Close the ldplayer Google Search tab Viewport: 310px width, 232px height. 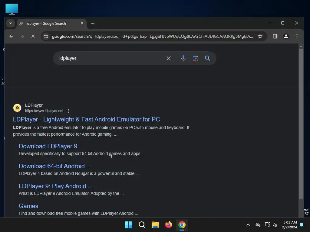82,24
